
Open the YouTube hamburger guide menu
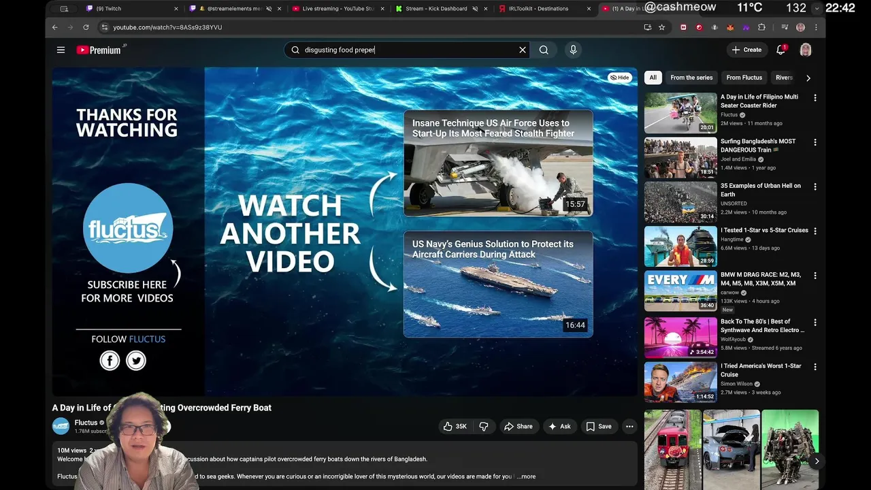click(61, 50)
